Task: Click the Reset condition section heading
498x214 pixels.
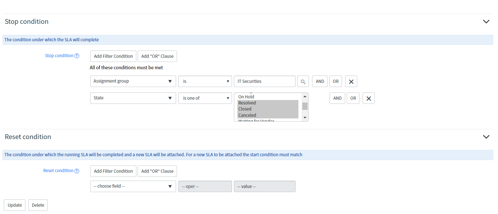Action: click(28, 137)
